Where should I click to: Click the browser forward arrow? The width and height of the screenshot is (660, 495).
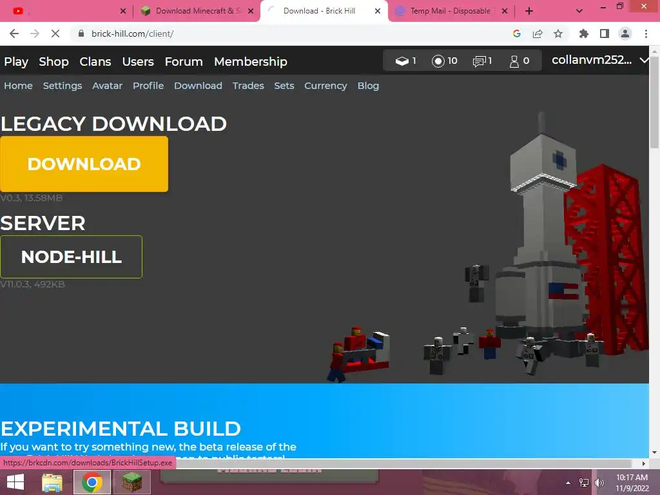(35, 34)
